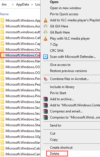Choose Pin to Quick access
Image resolution: width=100 pixels, height=157 pixels.
point(64,14)
